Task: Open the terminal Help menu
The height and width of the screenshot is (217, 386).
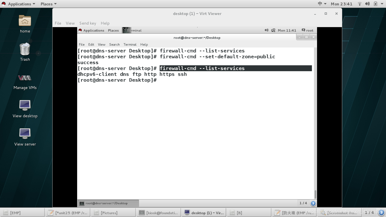Action: point(144,44)
